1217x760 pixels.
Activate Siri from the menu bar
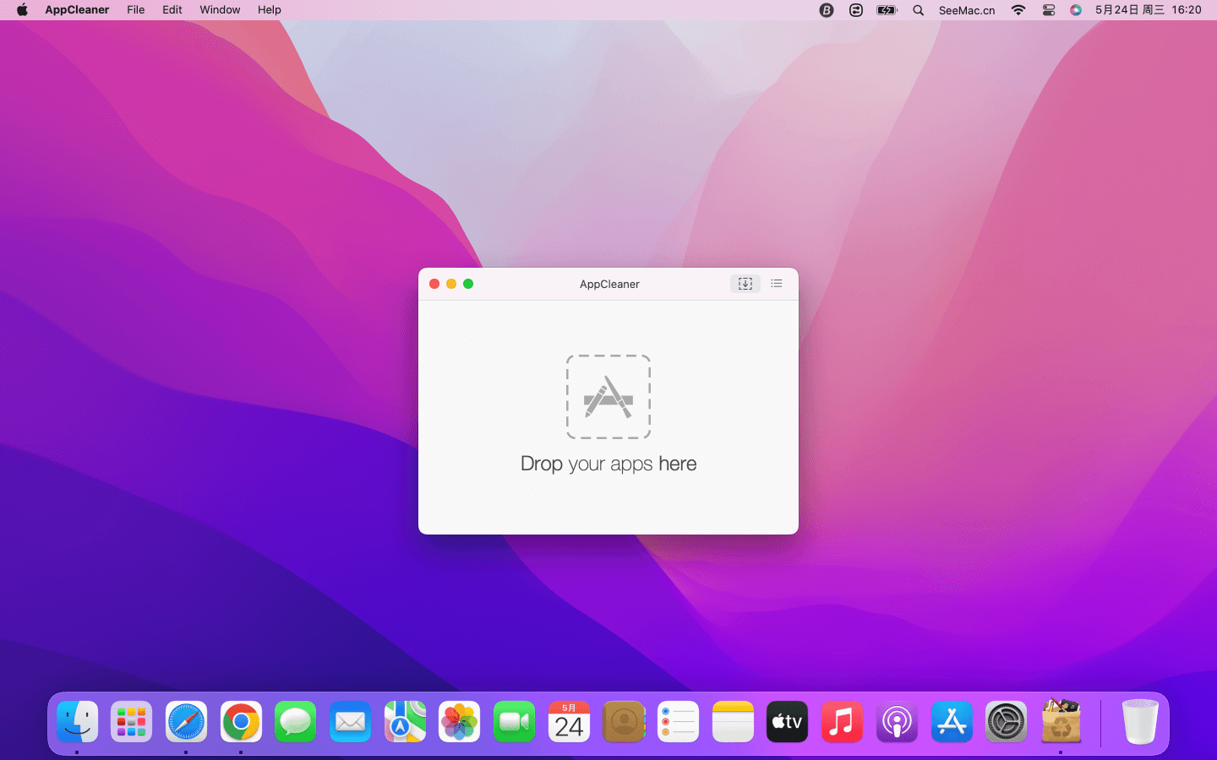(x=1076, y=10)
